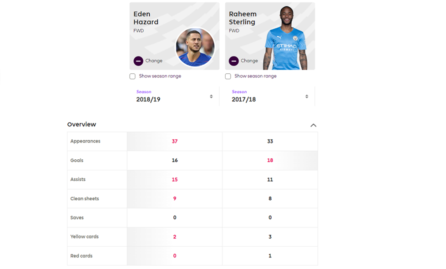
Task: Click Eden Hazard's circular profile photo
Action: (x=195, y=47)
